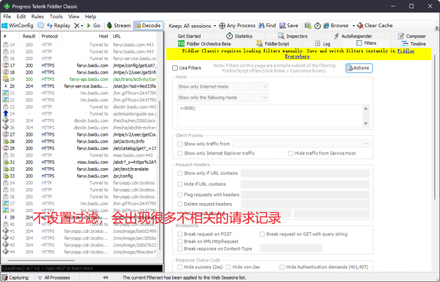
Task: Check Break request on POST
Action: point(180,234)
